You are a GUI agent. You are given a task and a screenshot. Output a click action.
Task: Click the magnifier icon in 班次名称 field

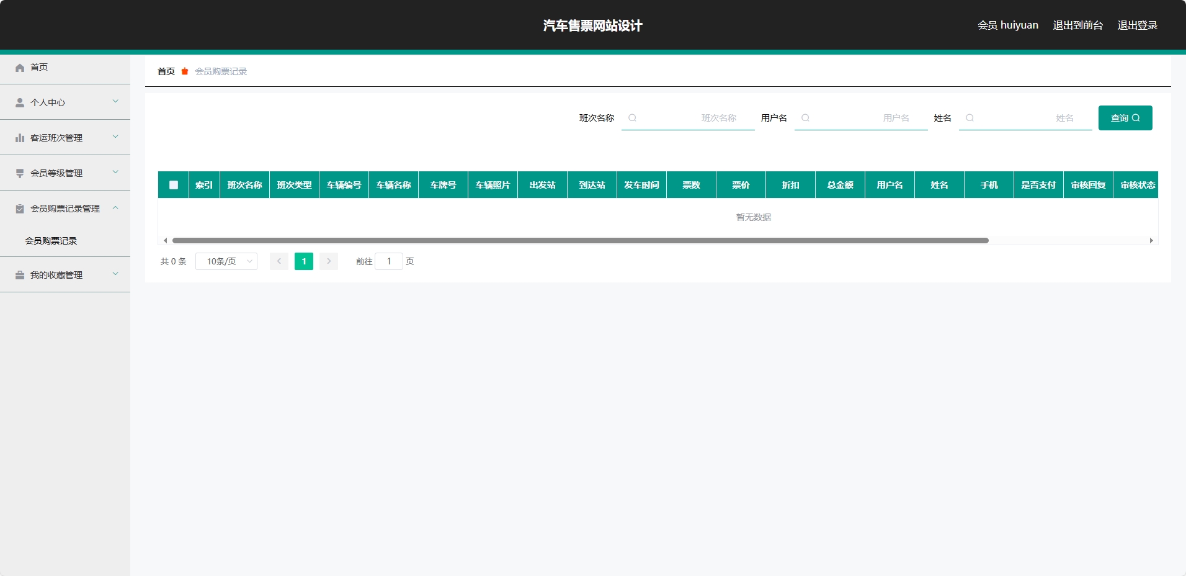(632, 118)
